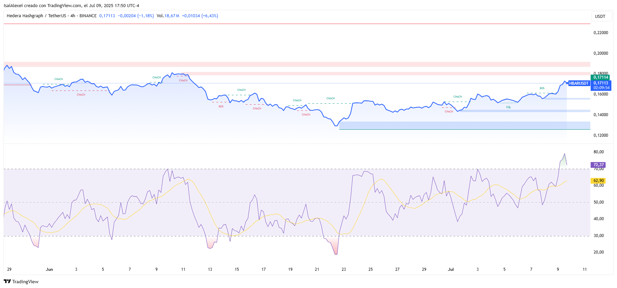This screenshot has width=617, height=288.
Task: Click the 4h interval in chart header
Action: click(x=73, y=16)
